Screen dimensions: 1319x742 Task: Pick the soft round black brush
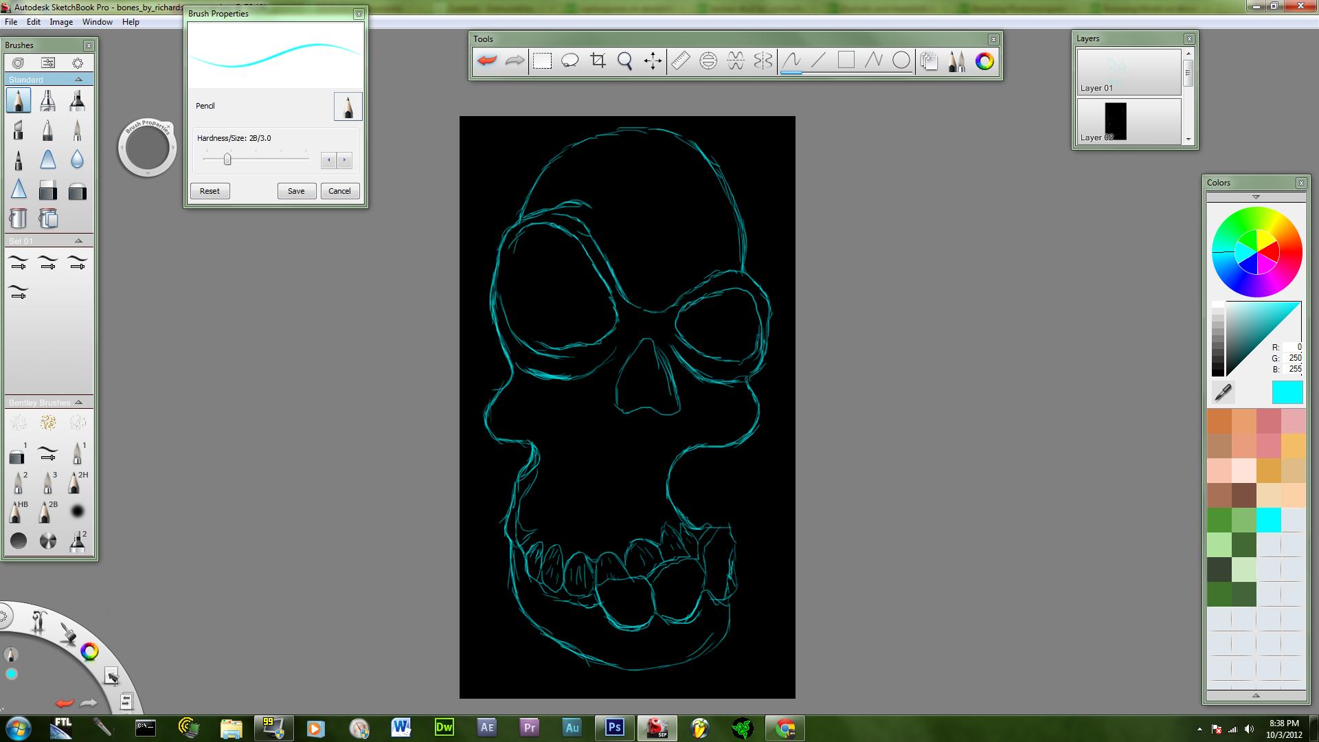pyautogui.click(x=77, y=511)
